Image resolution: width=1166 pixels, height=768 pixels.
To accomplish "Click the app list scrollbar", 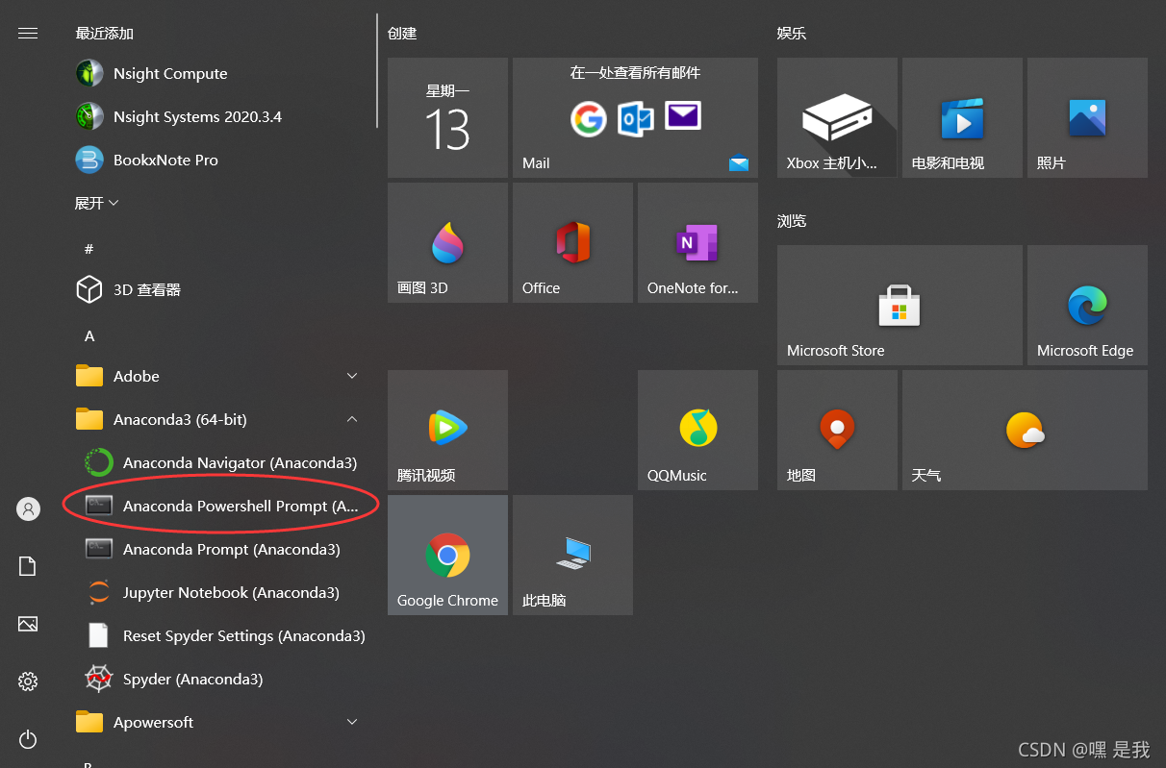I will (x=377, y=72).
